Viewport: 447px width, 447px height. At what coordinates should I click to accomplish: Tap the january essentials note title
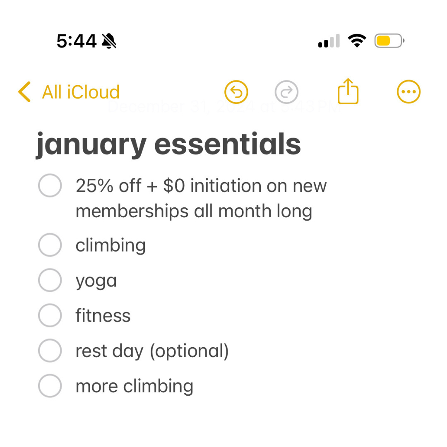tap(168, 144)
